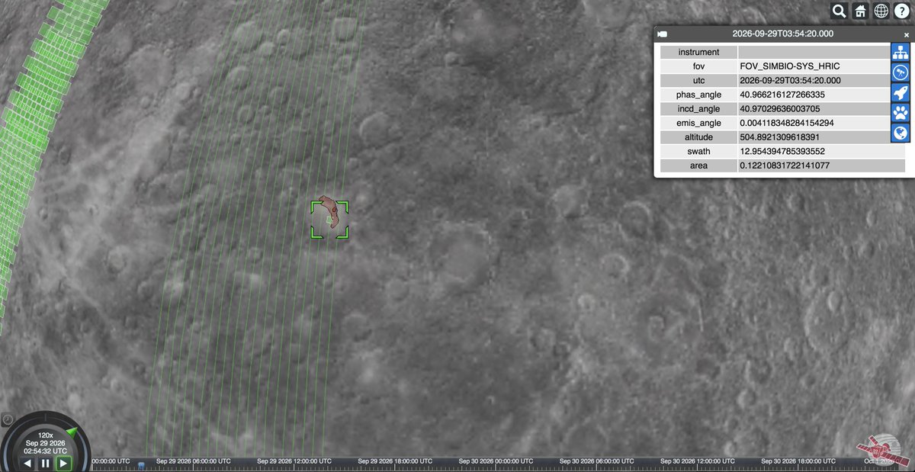Select the incd_angle value 40.97029636003705
915x472 pixels.
821,109
